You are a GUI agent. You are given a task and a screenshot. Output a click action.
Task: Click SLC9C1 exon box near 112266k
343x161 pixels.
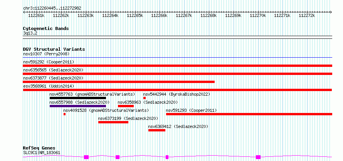[x=167, y=157]
